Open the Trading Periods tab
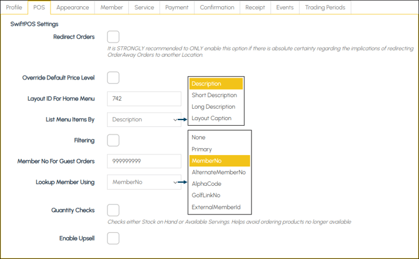Screen dimensions: 419x259 click(x=325, y=8)
